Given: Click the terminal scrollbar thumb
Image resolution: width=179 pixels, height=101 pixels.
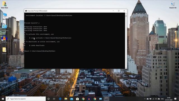Looking at the screenshot, I should coord(126,16).
